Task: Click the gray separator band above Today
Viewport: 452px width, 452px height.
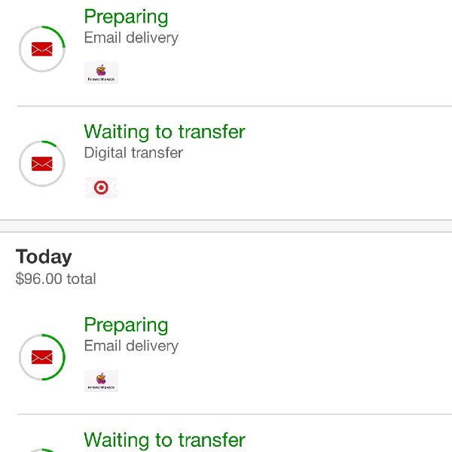Action: 226,226
